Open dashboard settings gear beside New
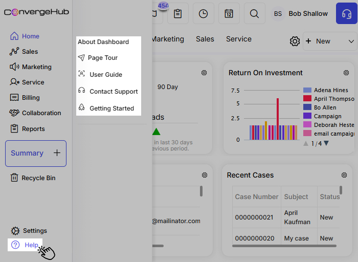Viewport: 358px width, 262px height. click(295, 41)
